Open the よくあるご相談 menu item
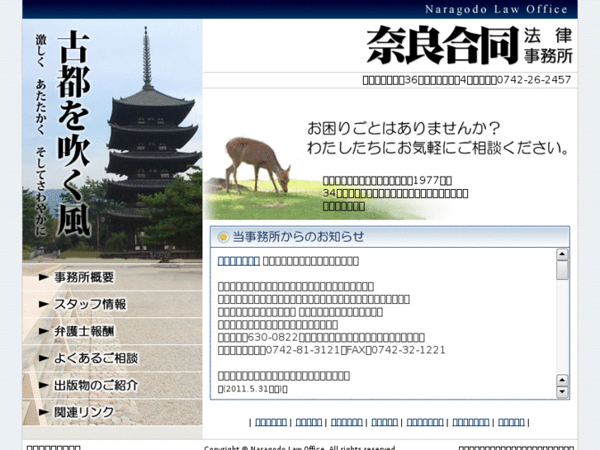 tap(96, 358)
